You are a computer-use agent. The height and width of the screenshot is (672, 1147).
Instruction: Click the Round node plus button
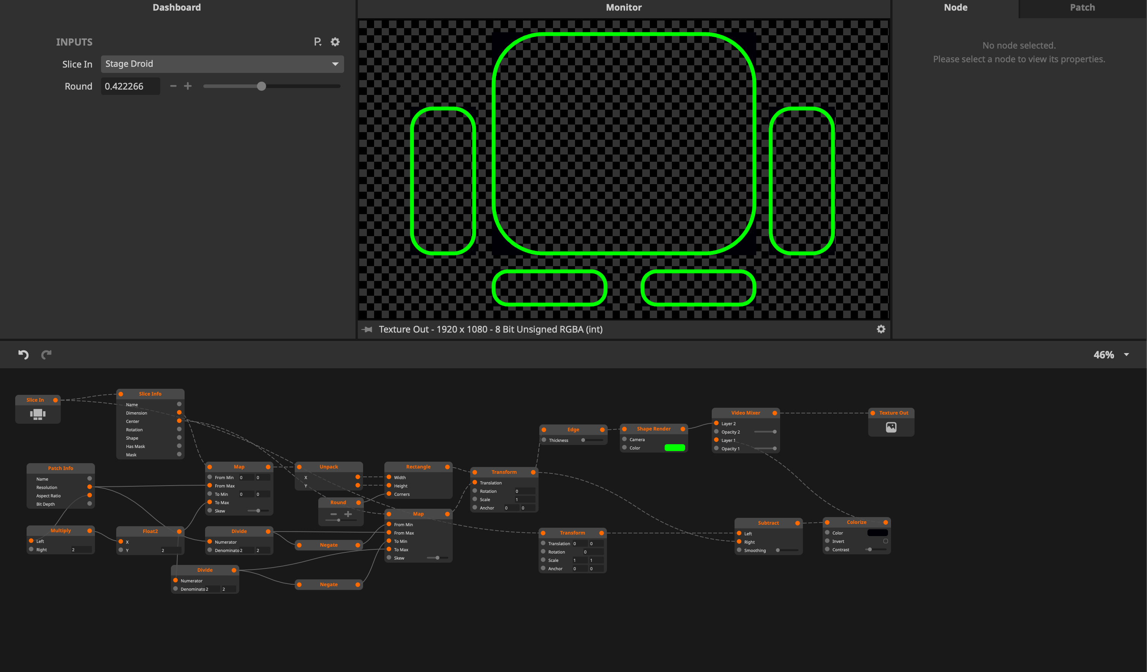click(348, 514)
